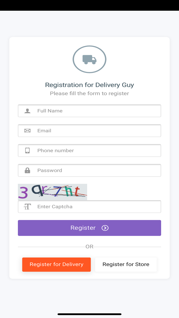This screenshot has width=179, height=318.
Task: Focus the Full Name input field
Action: pos(97,111)
